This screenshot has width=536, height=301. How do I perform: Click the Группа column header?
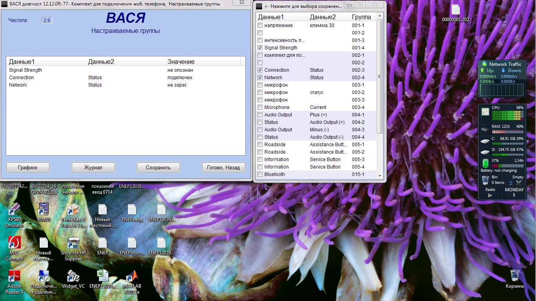click(x=361, y=17)
